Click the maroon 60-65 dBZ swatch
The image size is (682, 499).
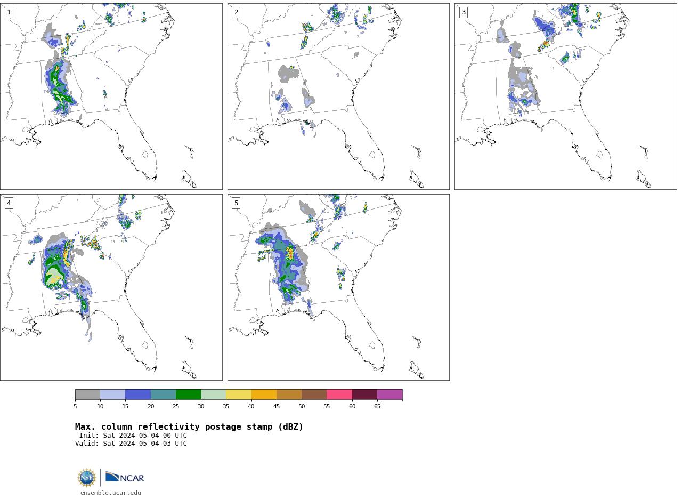tap(364, 395)
